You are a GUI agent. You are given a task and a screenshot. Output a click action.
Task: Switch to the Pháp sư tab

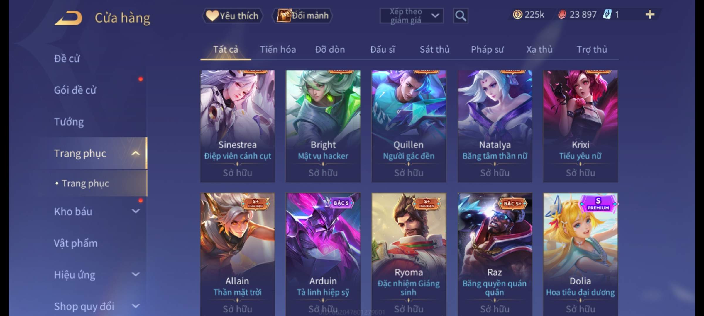[x=487, y=49]
